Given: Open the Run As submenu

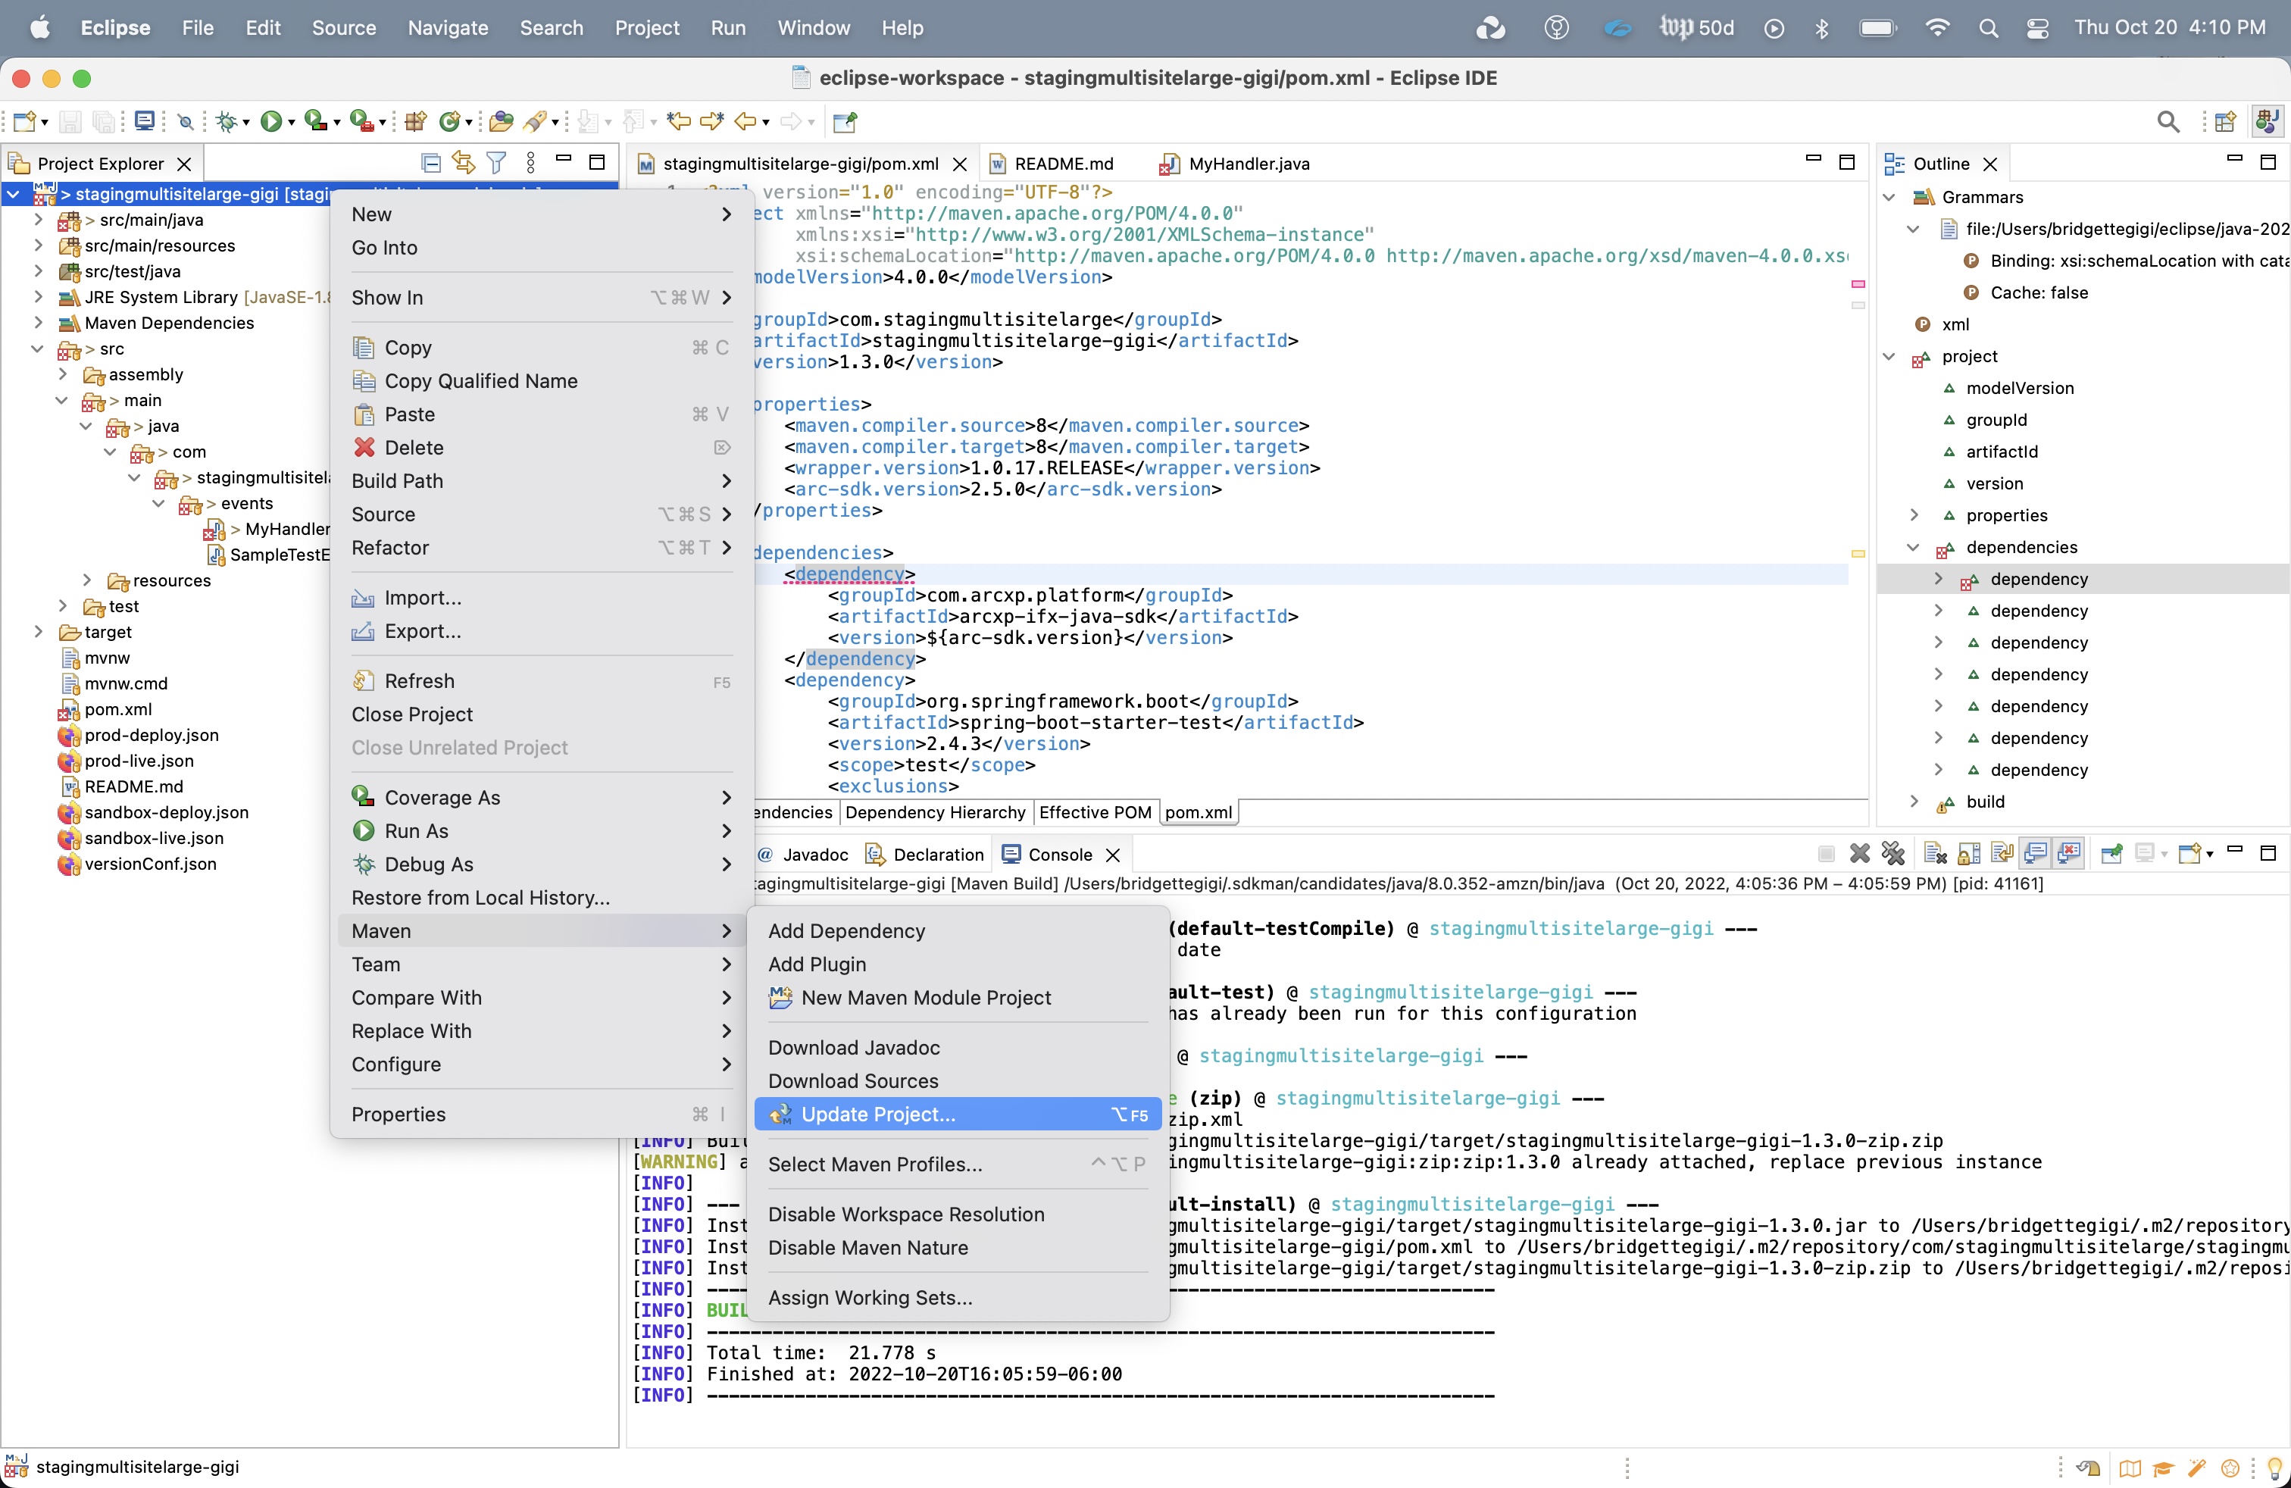Looking at the screenshot, I should click(541, 830).
